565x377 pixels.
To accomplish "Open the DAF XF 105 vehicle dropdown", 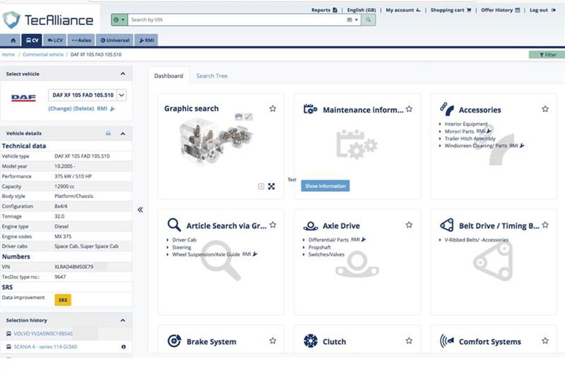I will tap(122, 95).
